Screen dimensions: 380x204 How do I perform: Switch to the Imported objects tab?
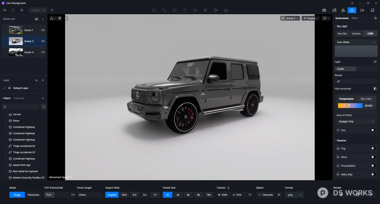[19, 98]
